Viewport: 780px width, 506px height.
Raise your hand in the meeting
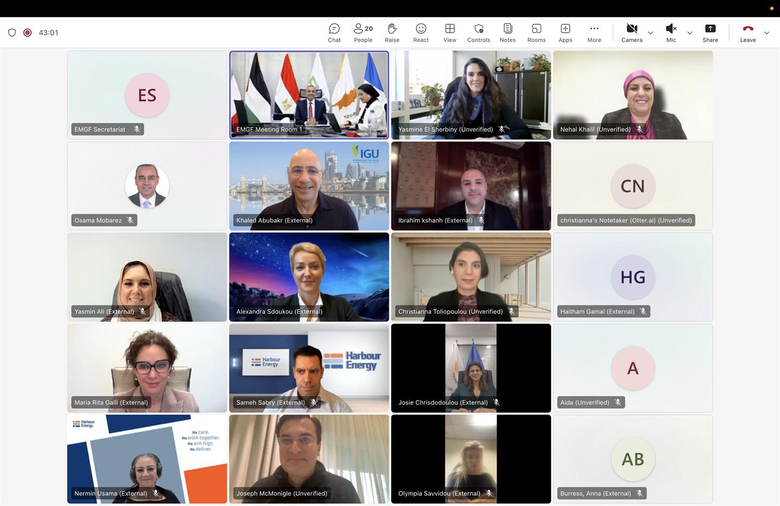pyautogui.click(x=392, y=32)
